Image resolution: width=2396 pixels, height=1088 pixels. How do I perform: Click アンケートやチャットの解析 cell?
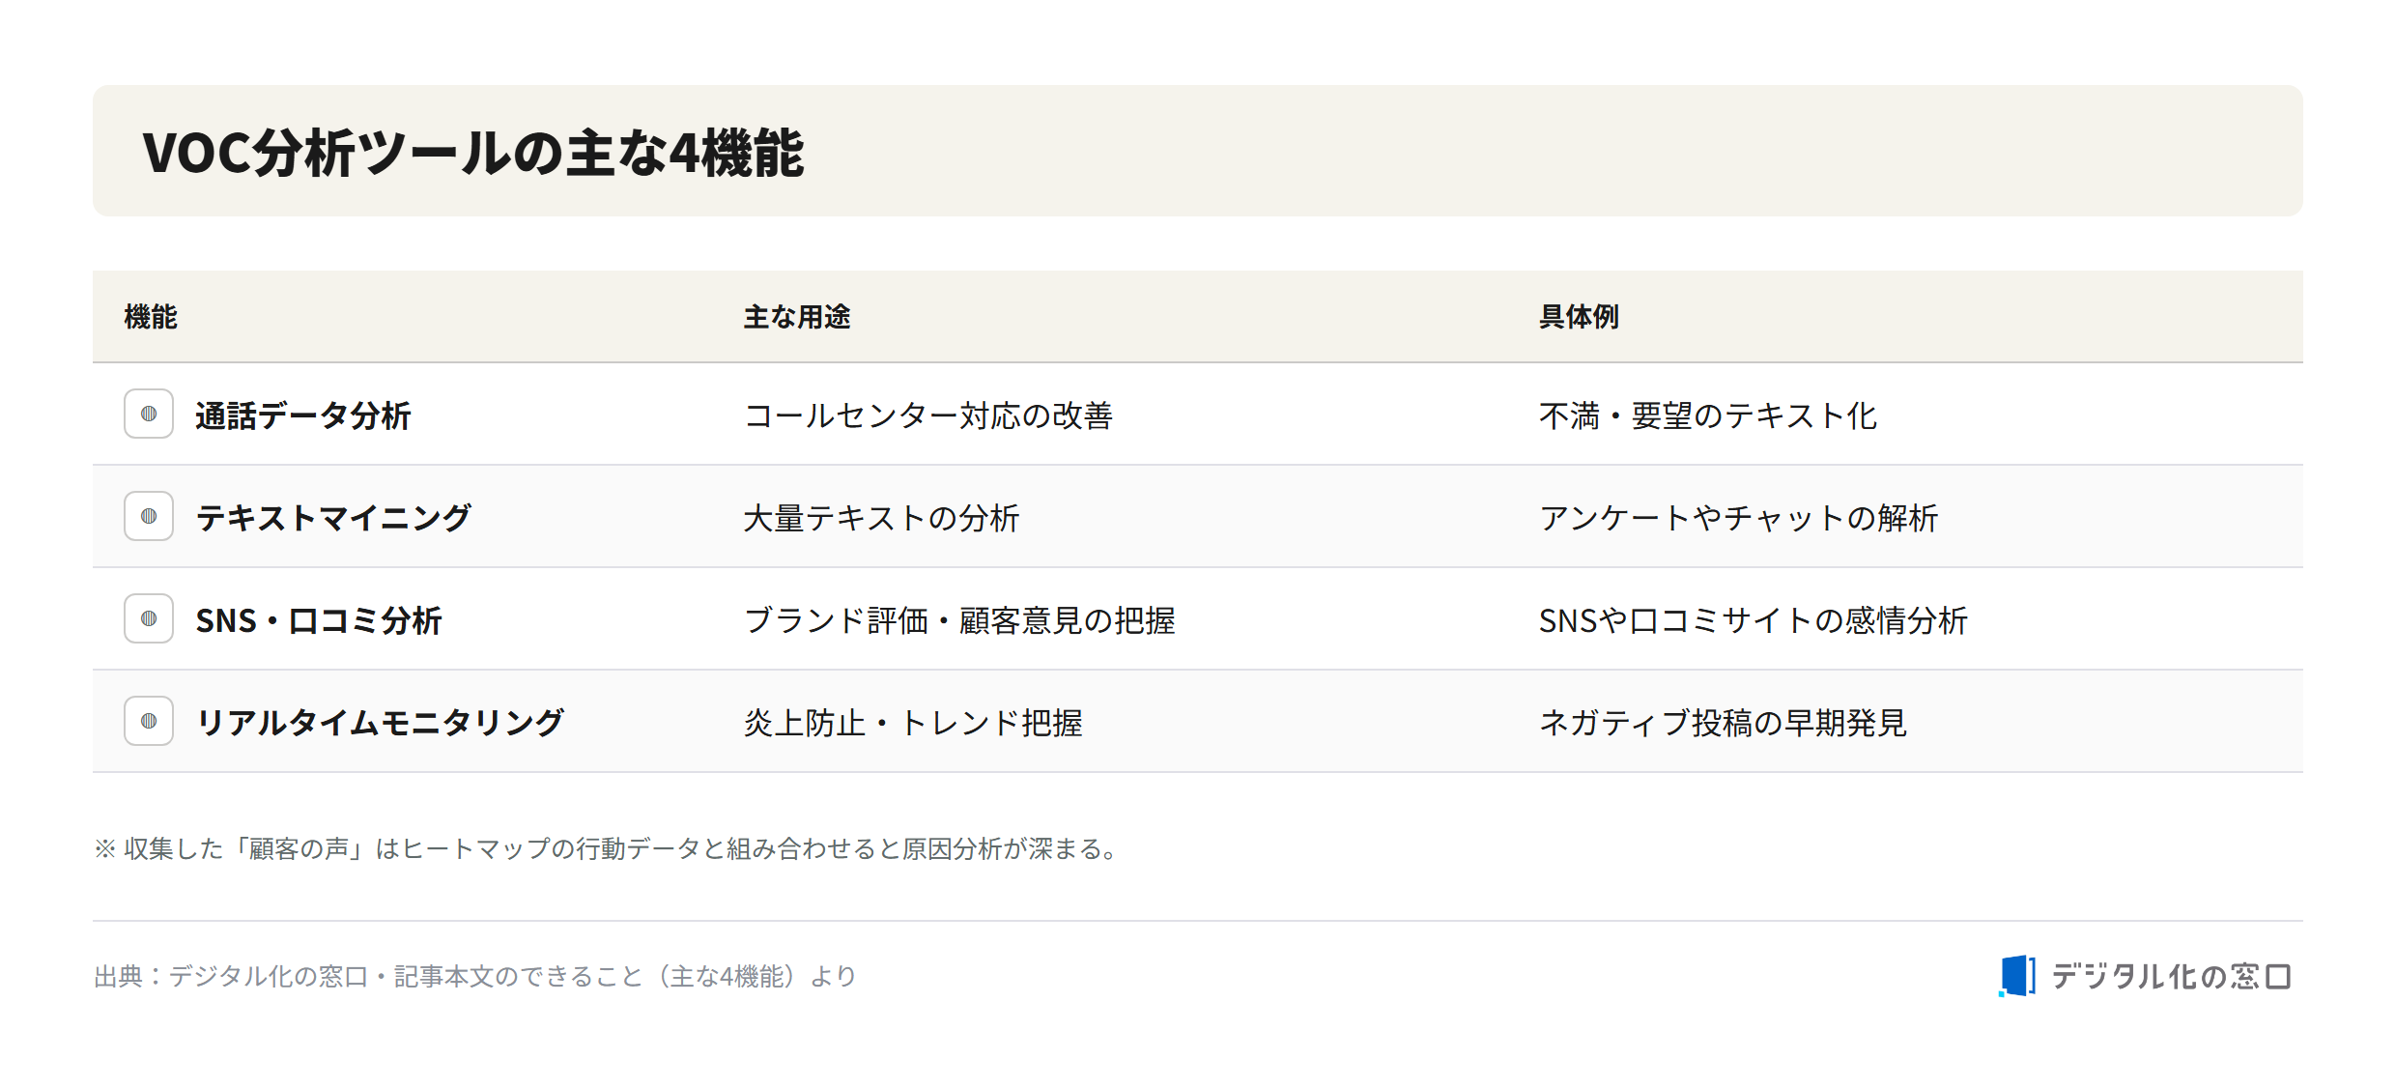[x=1739, y=518]
